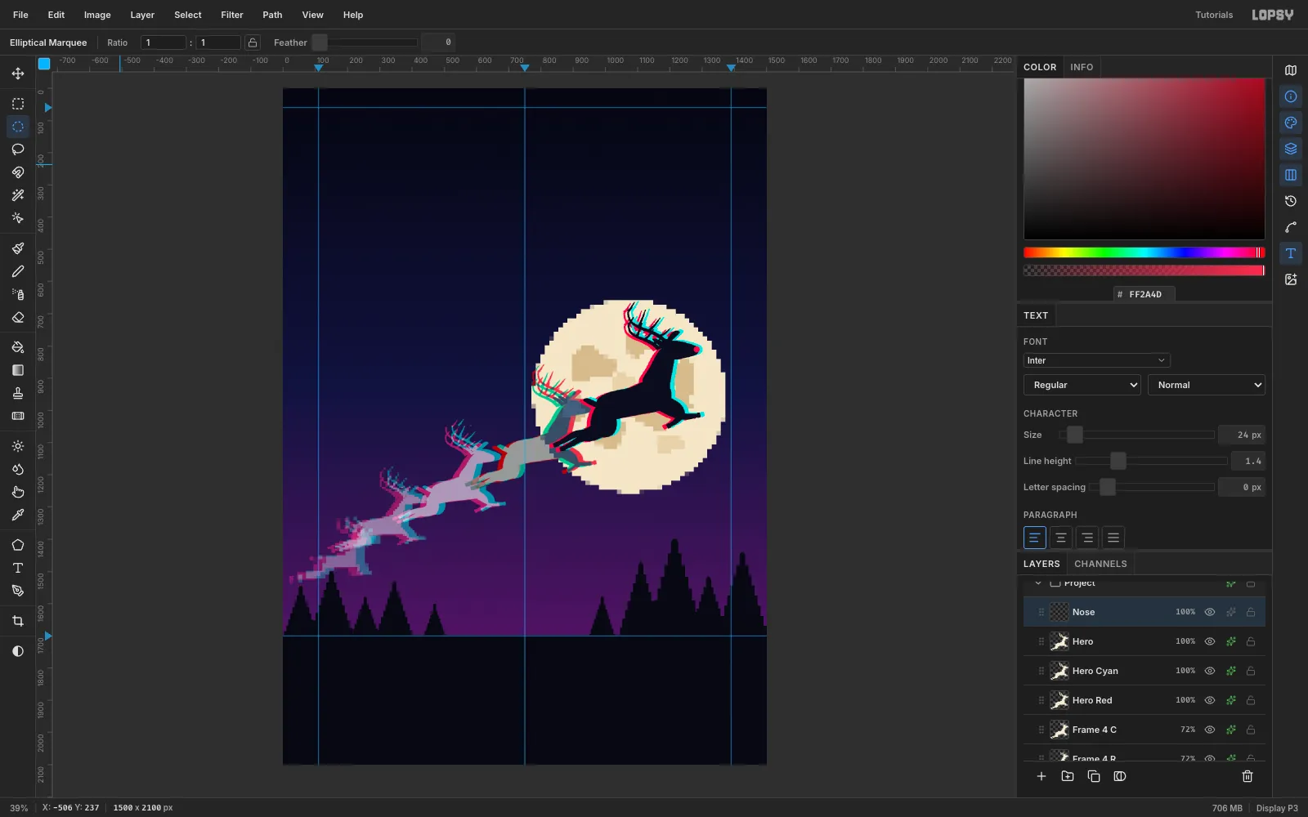Select the Magnetic Lasso tool
Image resolution: width=1308 pixels, height=817 pixels.
tap(18, 172)
